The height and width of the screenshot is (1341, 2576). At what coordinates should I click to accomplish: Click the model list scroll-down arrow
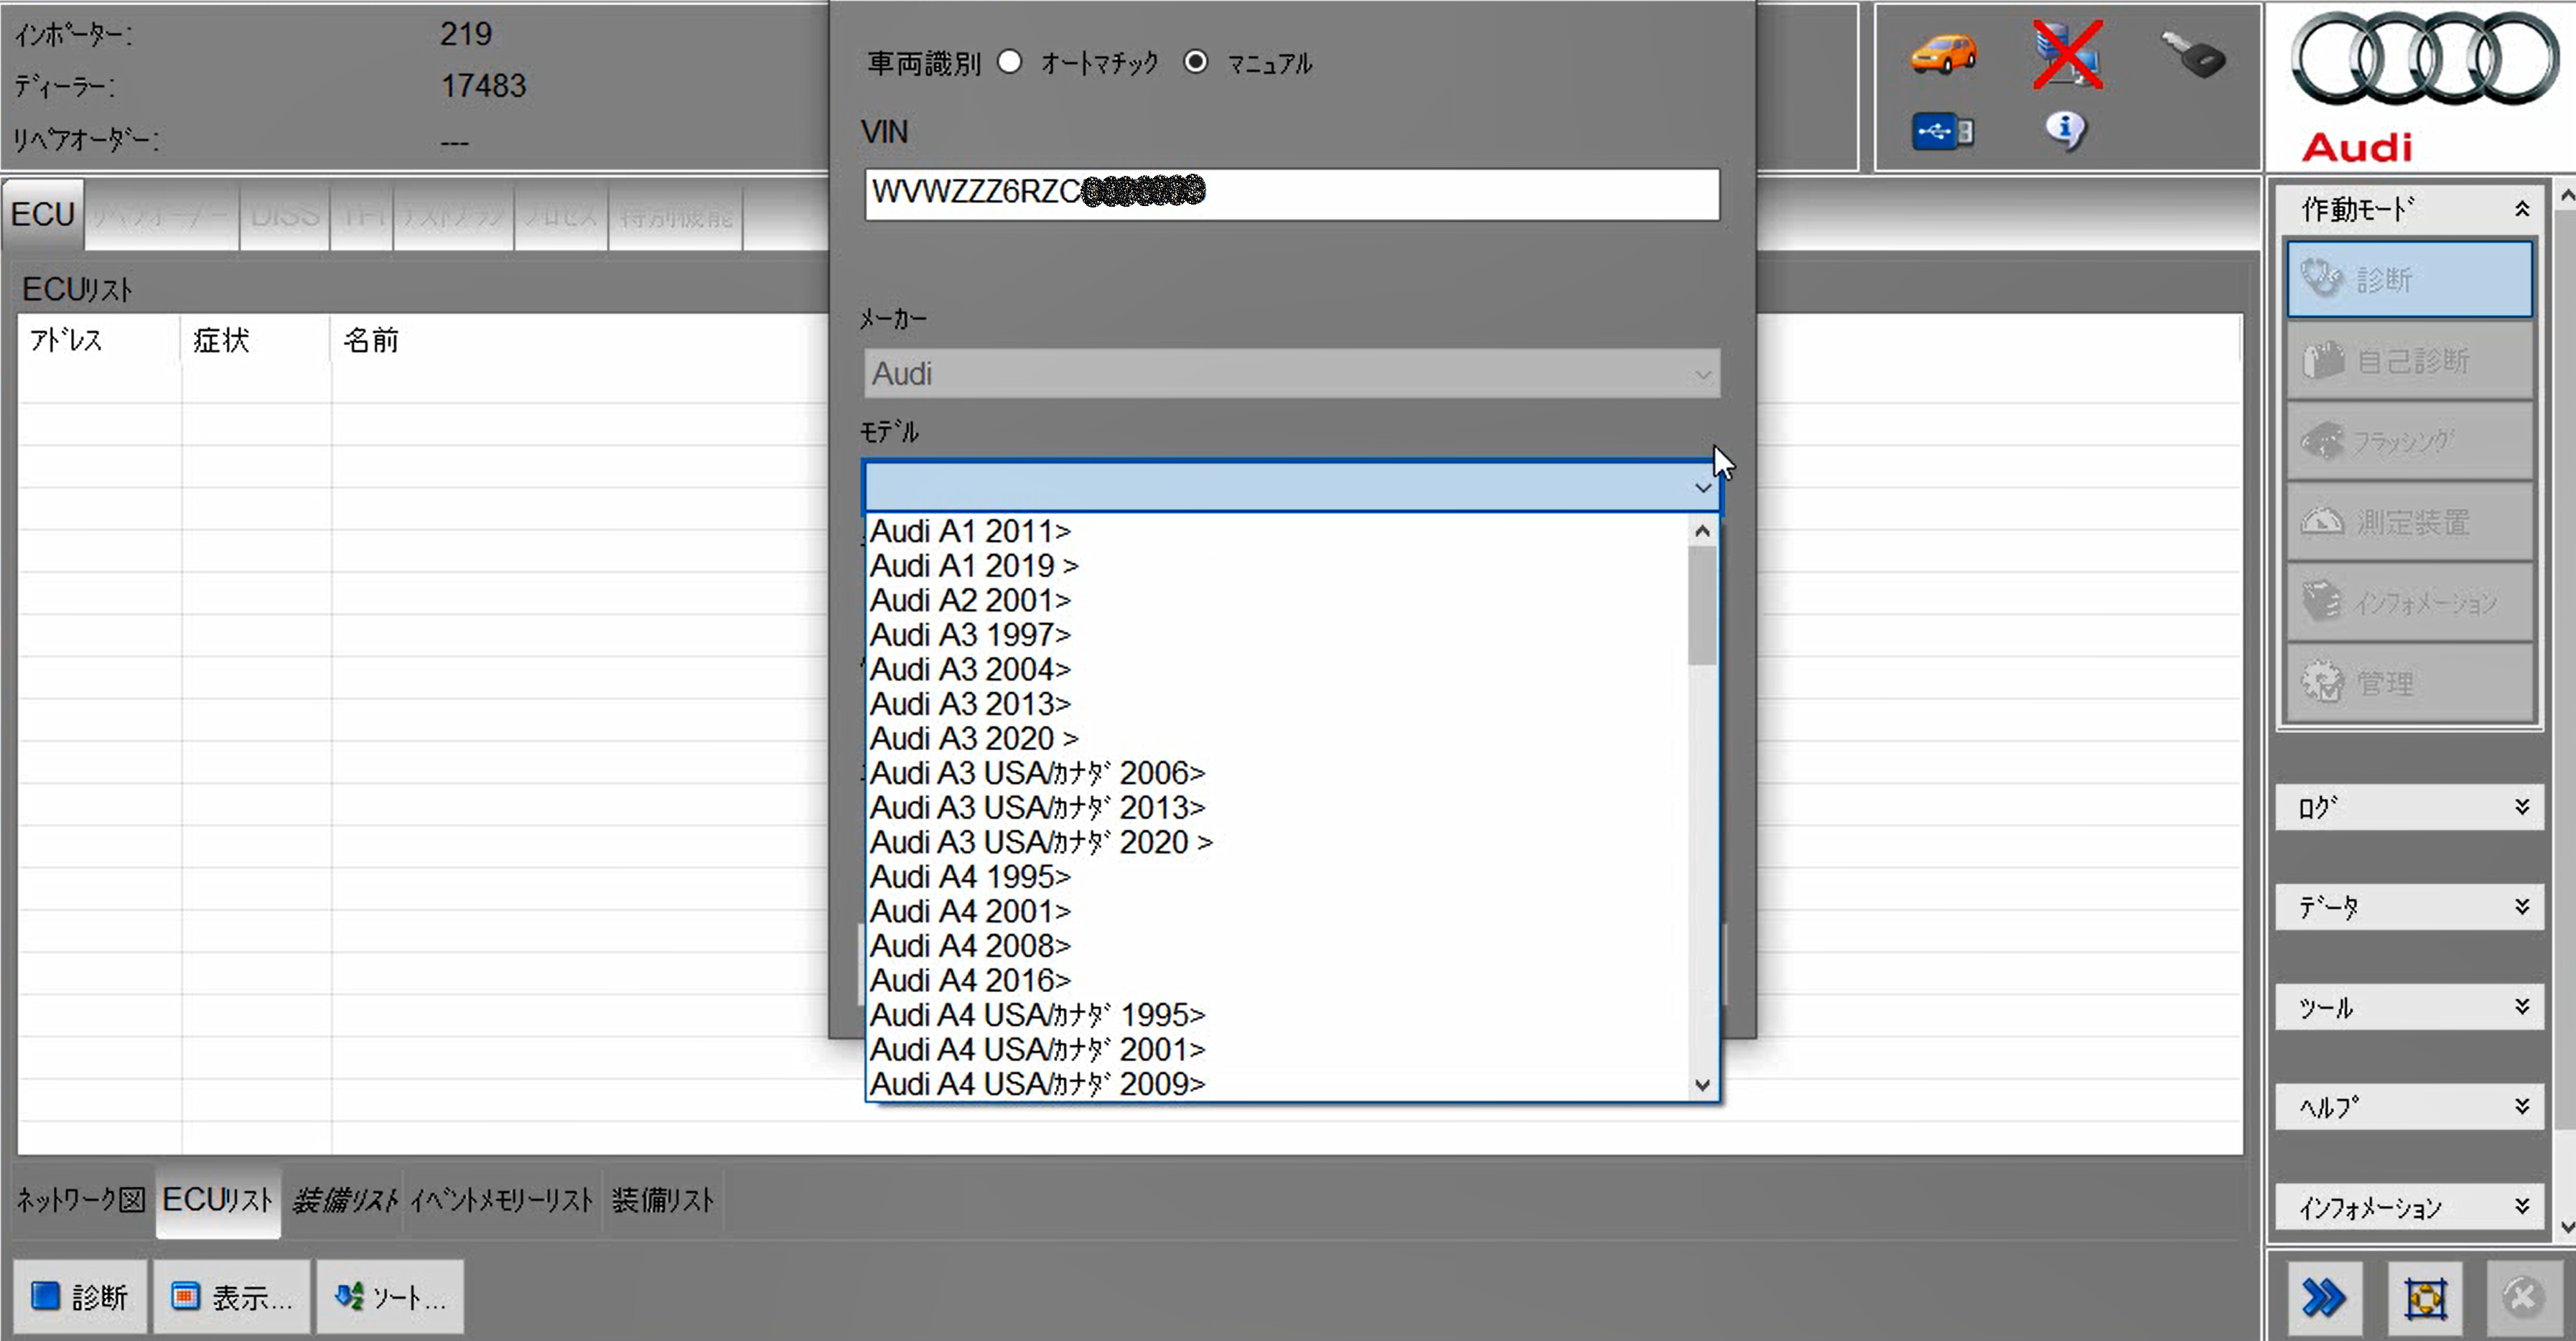[x=1702, y=1085]
